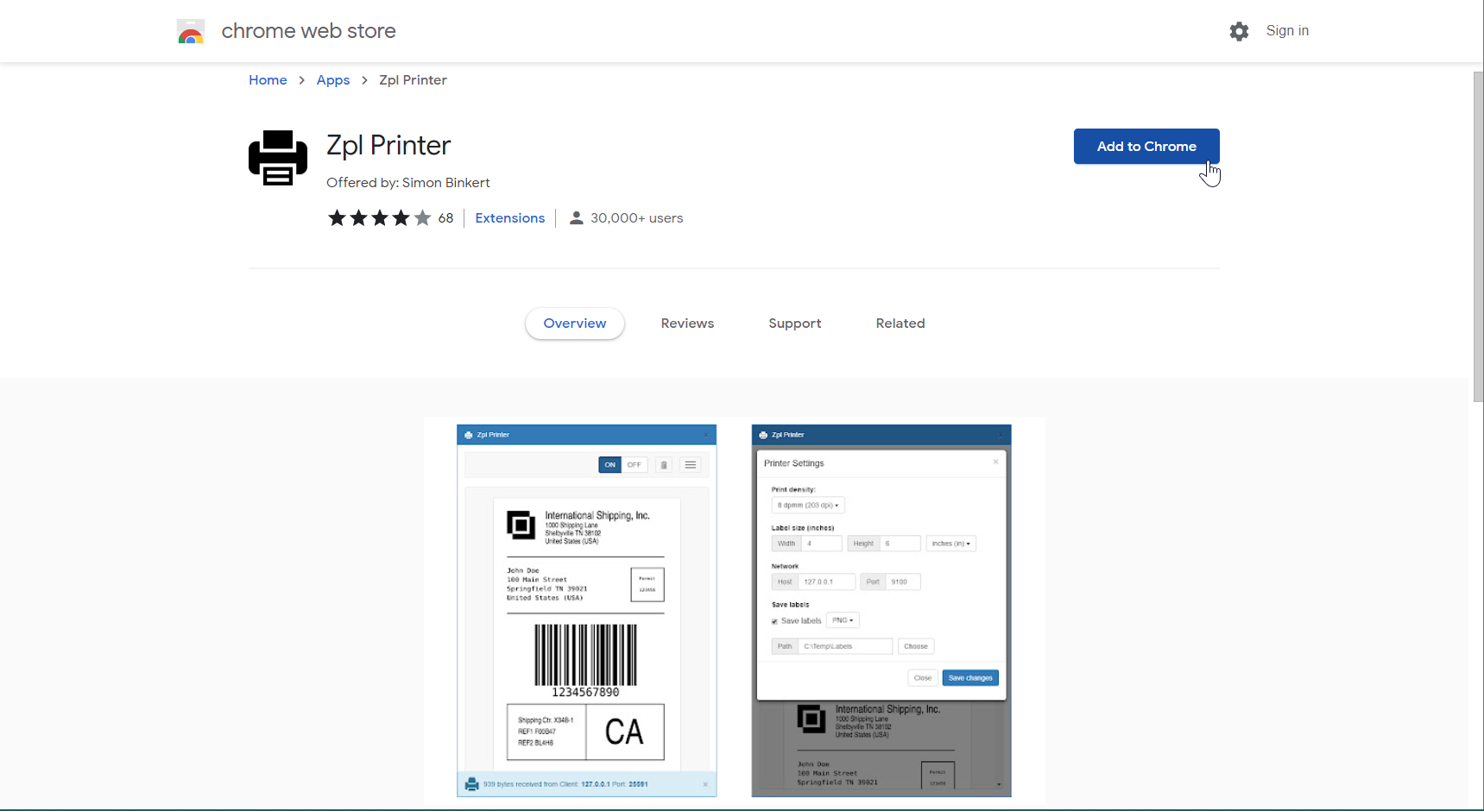Switch to the Reviews tab
The width and height of the screenshot is (1484, 811).
687,324
